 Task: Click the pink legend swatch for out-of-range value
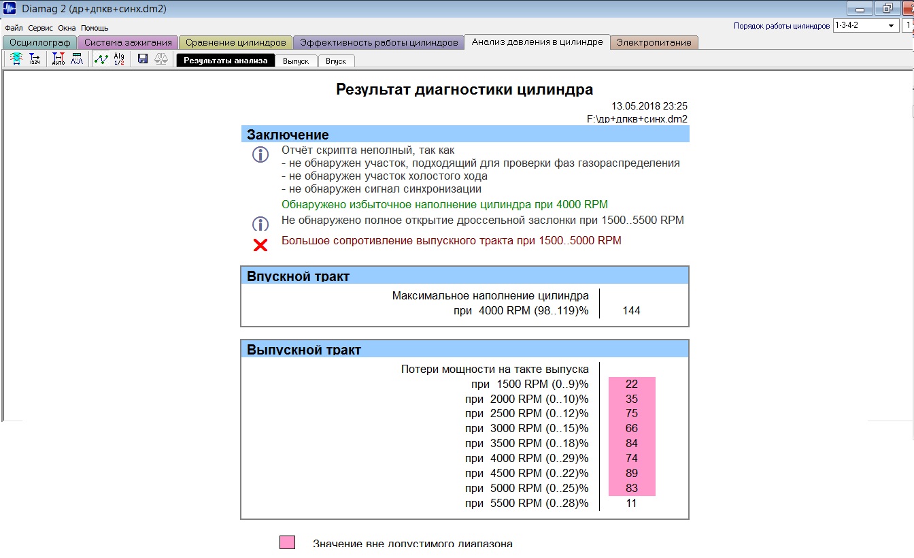click(287, 542)
